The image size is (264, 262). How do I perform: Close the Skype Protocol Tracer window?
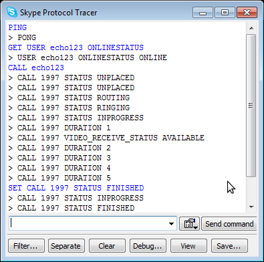247,13
